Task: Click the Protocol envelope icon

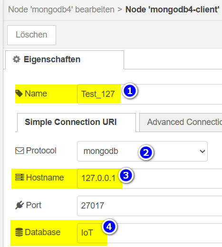Action: click(x=19, y=151)
